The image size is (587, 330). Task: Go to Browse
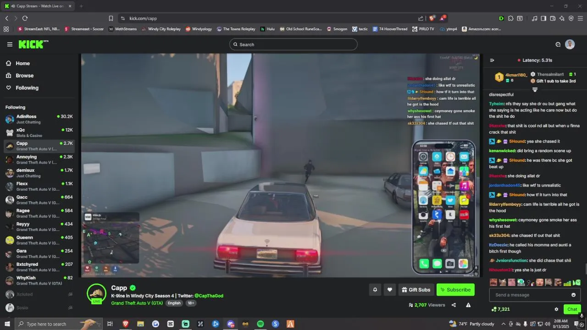coord(24,76)
